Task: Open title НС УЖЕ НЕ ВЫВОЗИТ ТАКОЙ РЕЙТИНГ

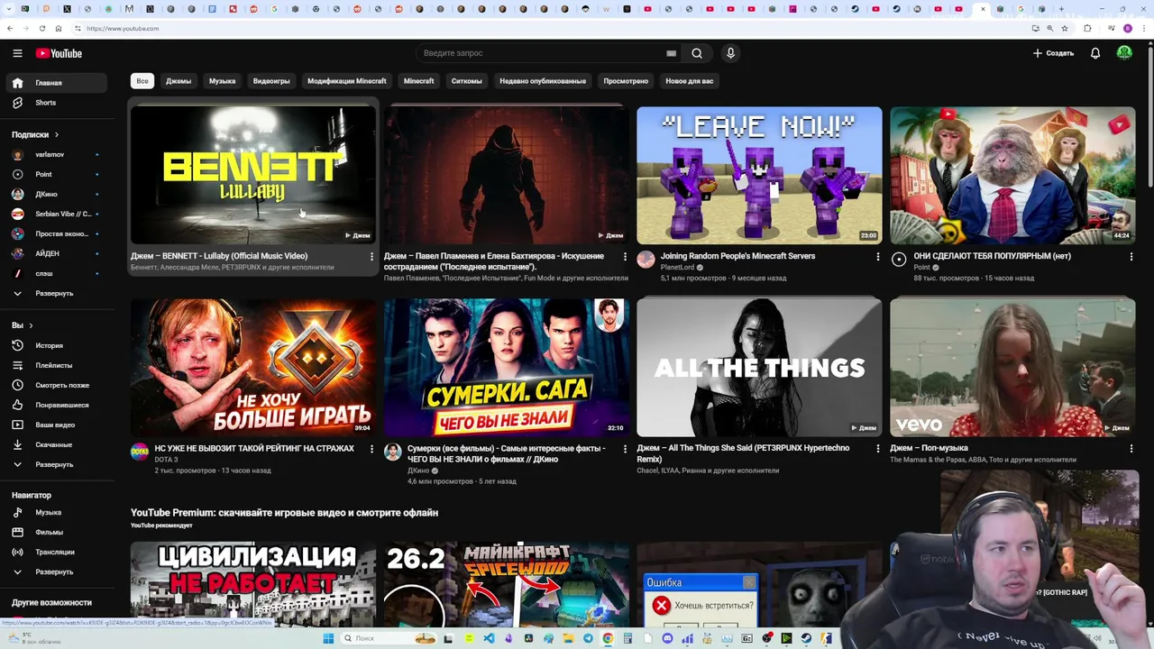Action: pos(254,448)
